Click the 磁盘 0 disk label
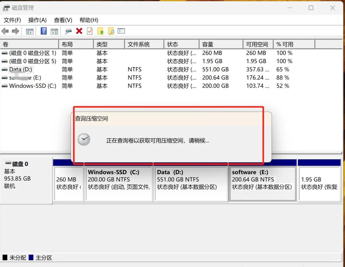 point(20,164)
